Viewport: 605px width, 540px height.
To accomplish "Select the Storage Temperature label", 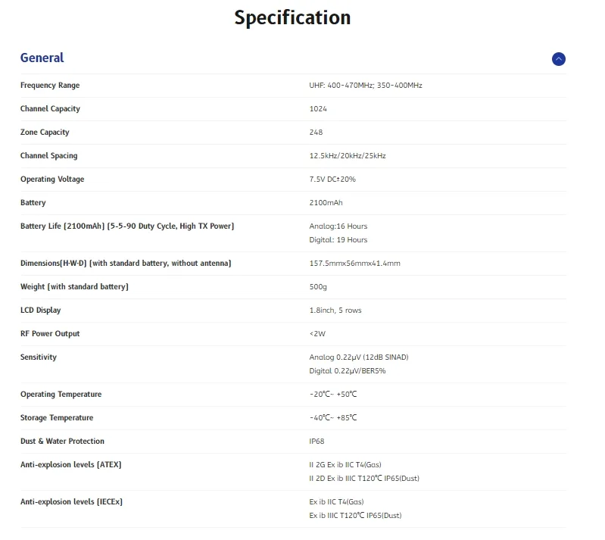I will click(x=57, y=418).
